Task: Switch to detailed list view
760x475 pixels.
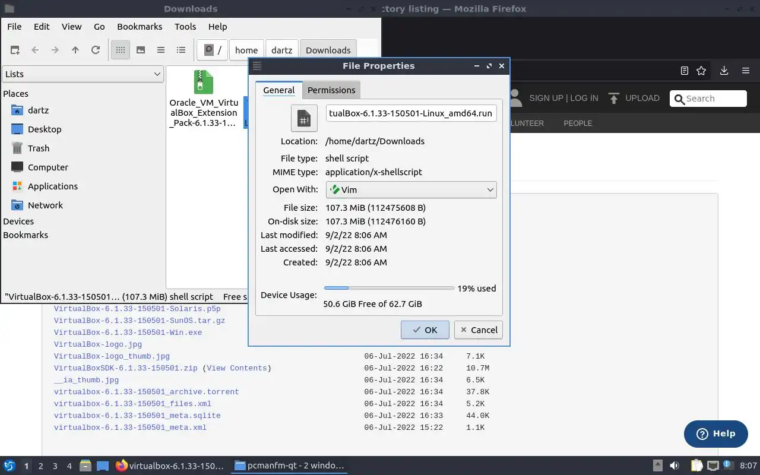Action: click(181, 50)
